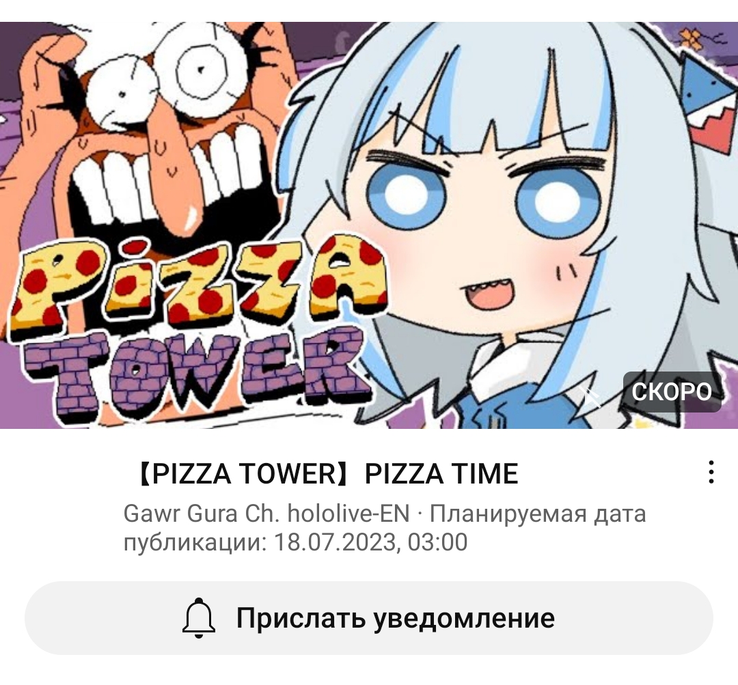Image resolution: width=738 pixels, height=685 pixels.
Task: Click the СКОРО upcoming badge
Action: coord(672,392)
